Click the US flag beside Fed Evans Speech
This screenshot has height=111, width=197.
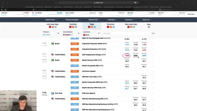tap(53, 71)
